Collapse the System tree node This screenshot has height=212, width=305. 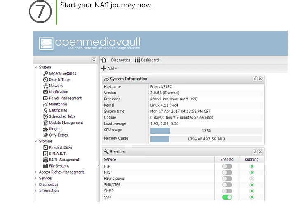point(36,67)
